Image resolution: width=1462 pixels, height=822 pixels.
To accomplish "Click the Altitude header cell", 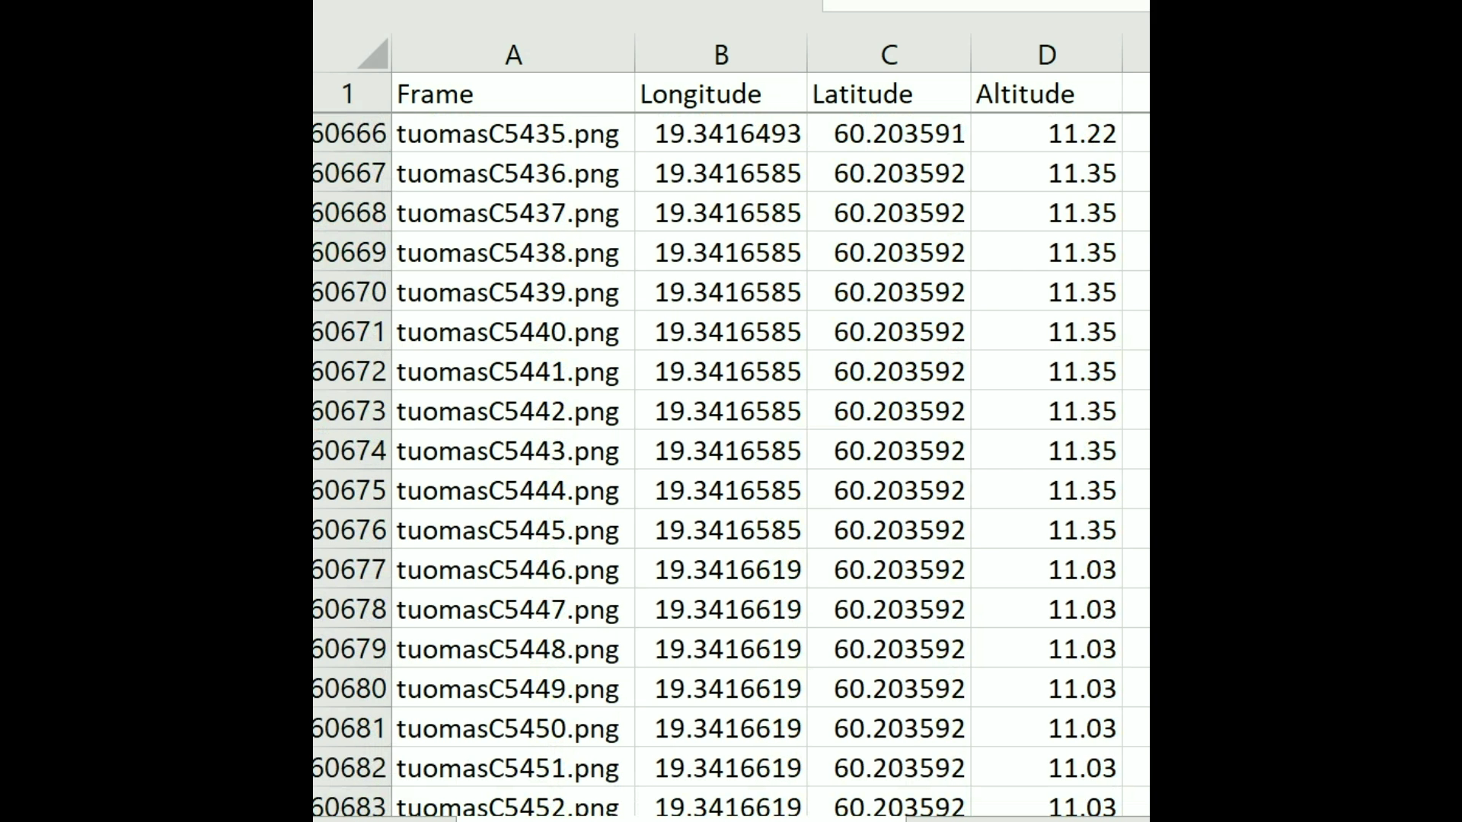I will tap(1046, 93).
